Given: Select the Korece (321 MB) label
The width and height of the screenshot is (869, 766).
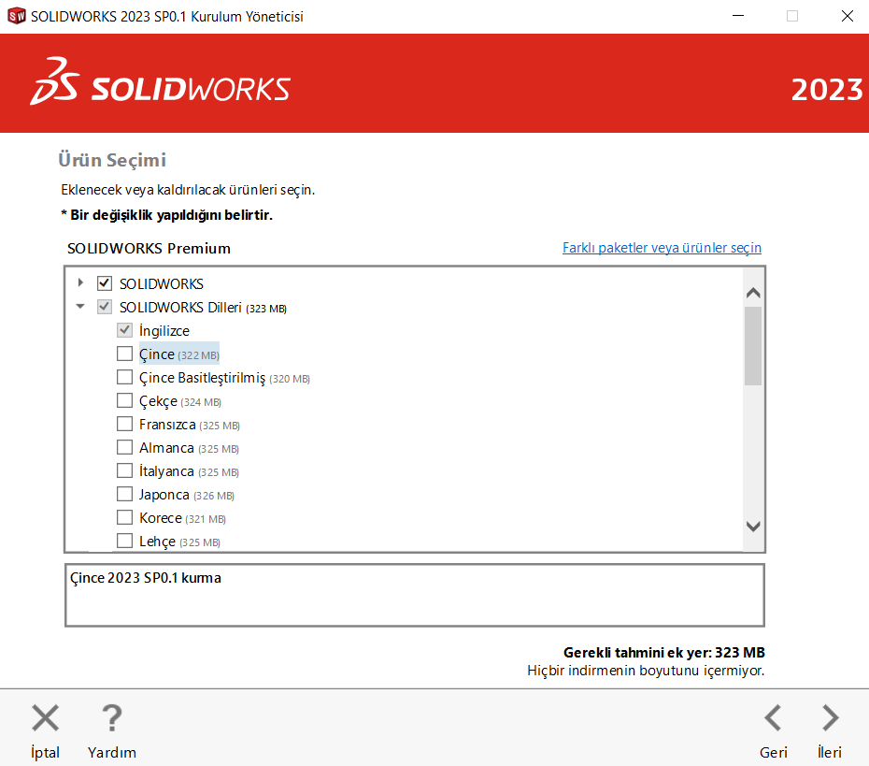Looking at the screenshot, I should click(183, 518).
